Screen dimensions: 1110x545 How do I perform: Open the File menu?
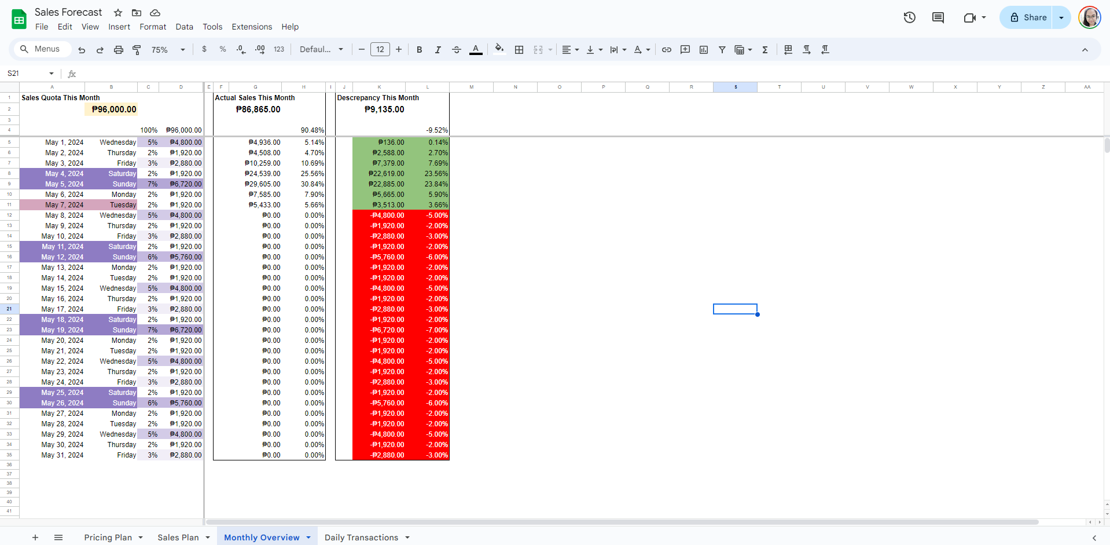point(42,27)
